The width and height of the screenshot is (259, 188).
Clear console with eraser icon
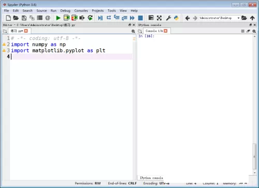(x=248, y=31)
